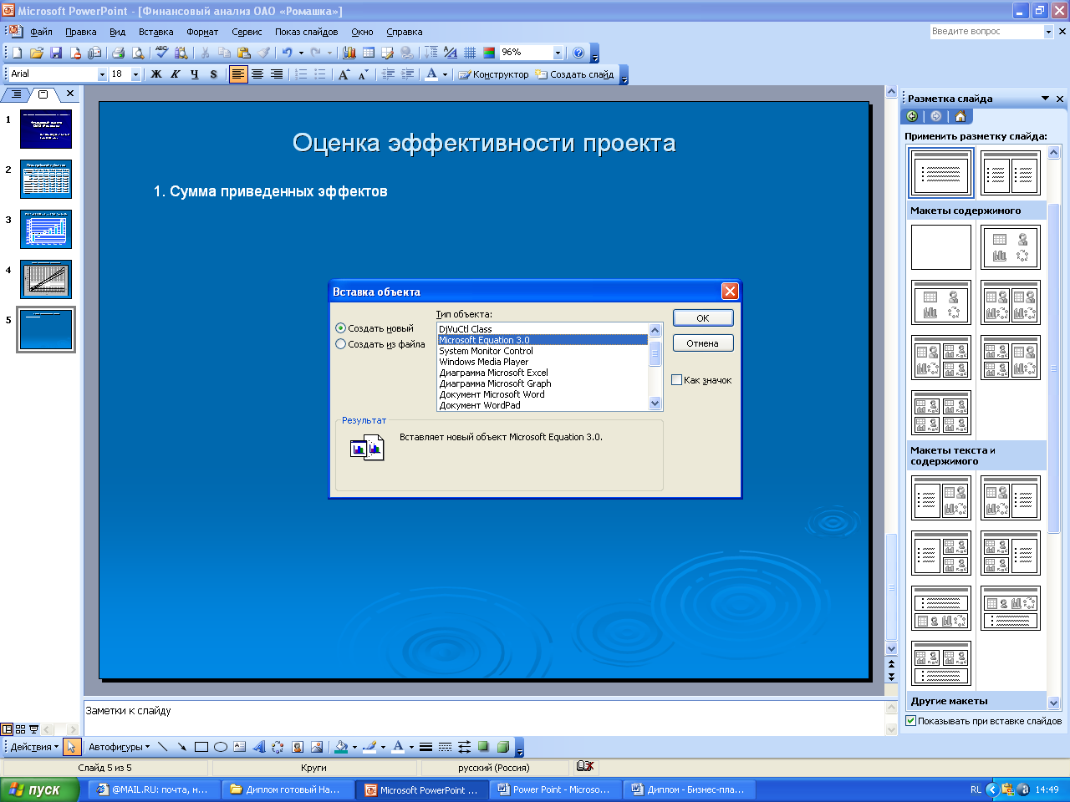Image resolution: width=1070 pixels, height=802 pixels.
Task: Click Отмена in the dialog
Action: pyautogui.click(x=703, y=343)
